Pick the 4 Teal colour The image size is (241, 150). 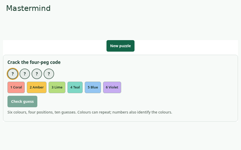(75, 87)
